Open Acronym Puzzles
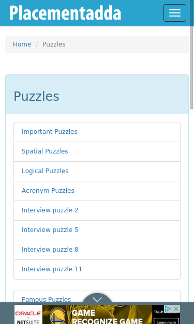The width and height of the screenshot is (194, 324). point(97,191)
